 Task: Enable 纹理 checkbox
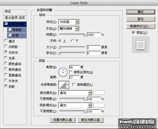click(10, 35)
